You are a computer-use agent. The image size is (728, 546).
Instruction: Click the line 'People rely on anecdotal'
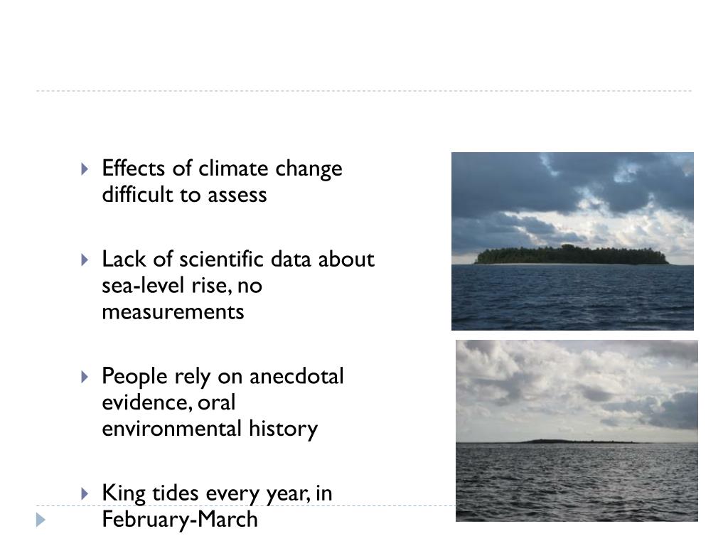point(223,376)
